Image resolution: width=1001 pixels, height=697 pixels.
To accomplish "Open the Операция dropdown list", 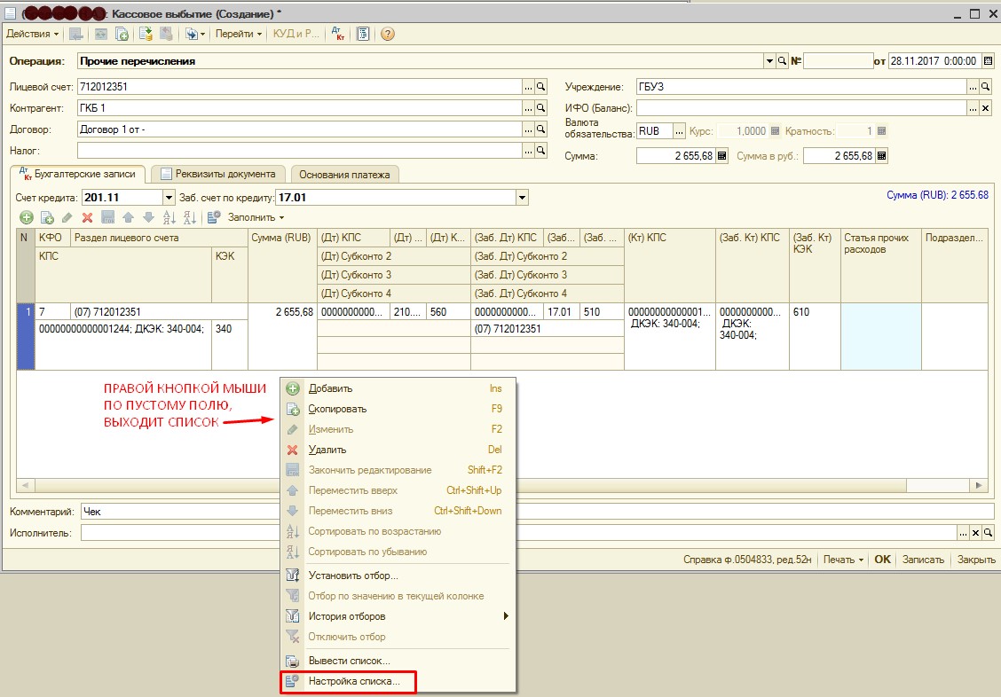I will [769, 61].
